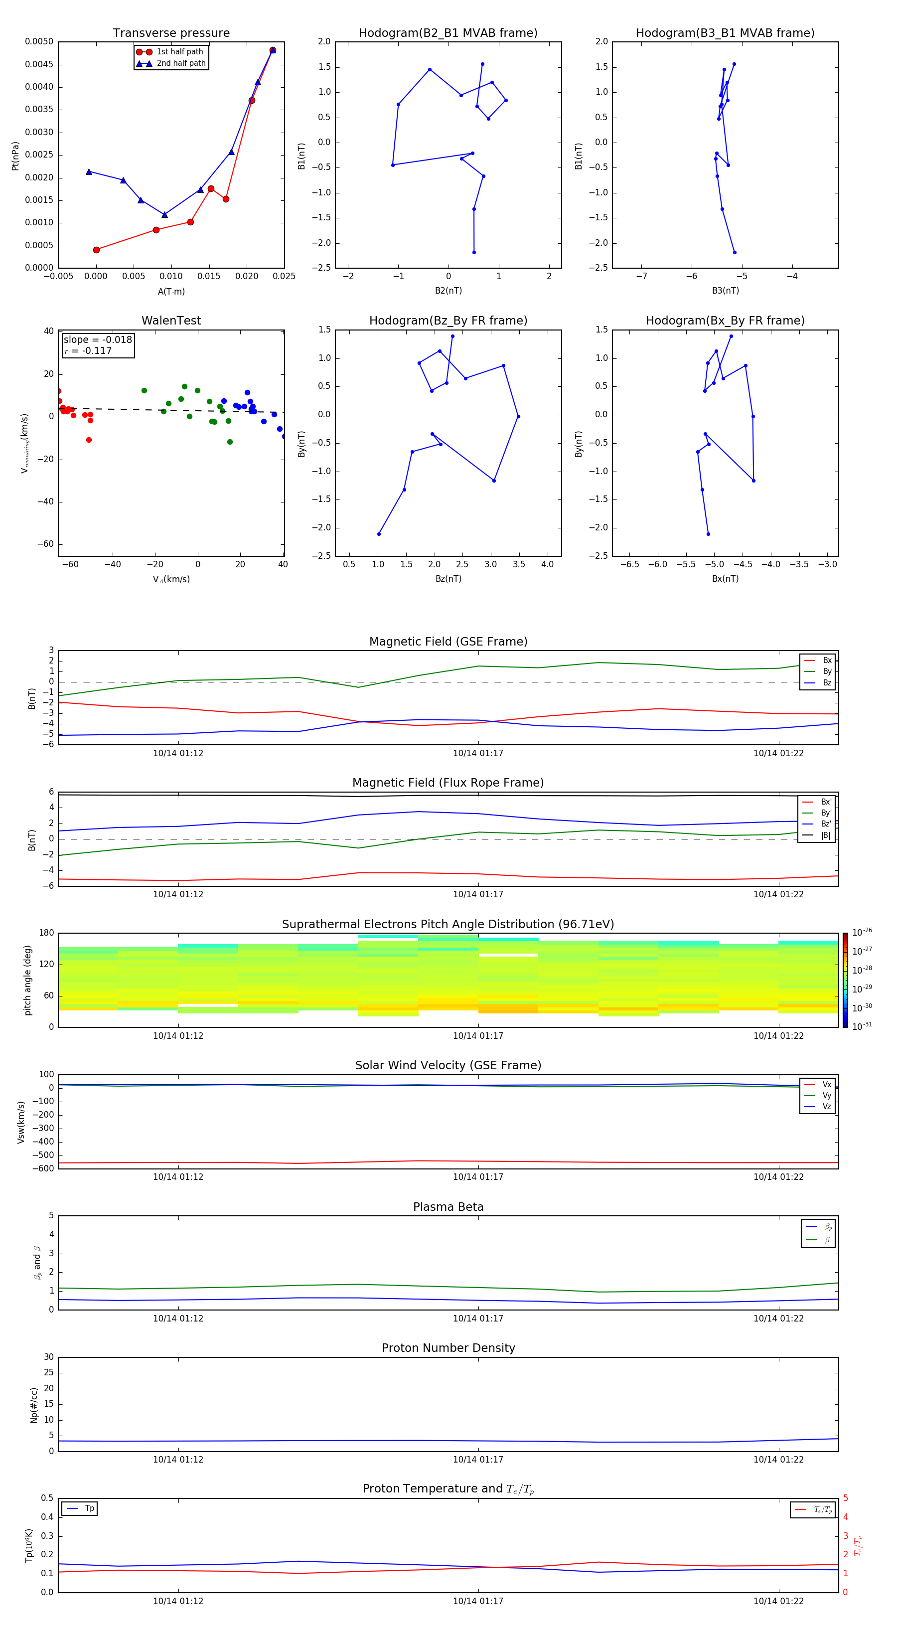Click the β_p legend entry in Plasma Beta

point(818,1227)
